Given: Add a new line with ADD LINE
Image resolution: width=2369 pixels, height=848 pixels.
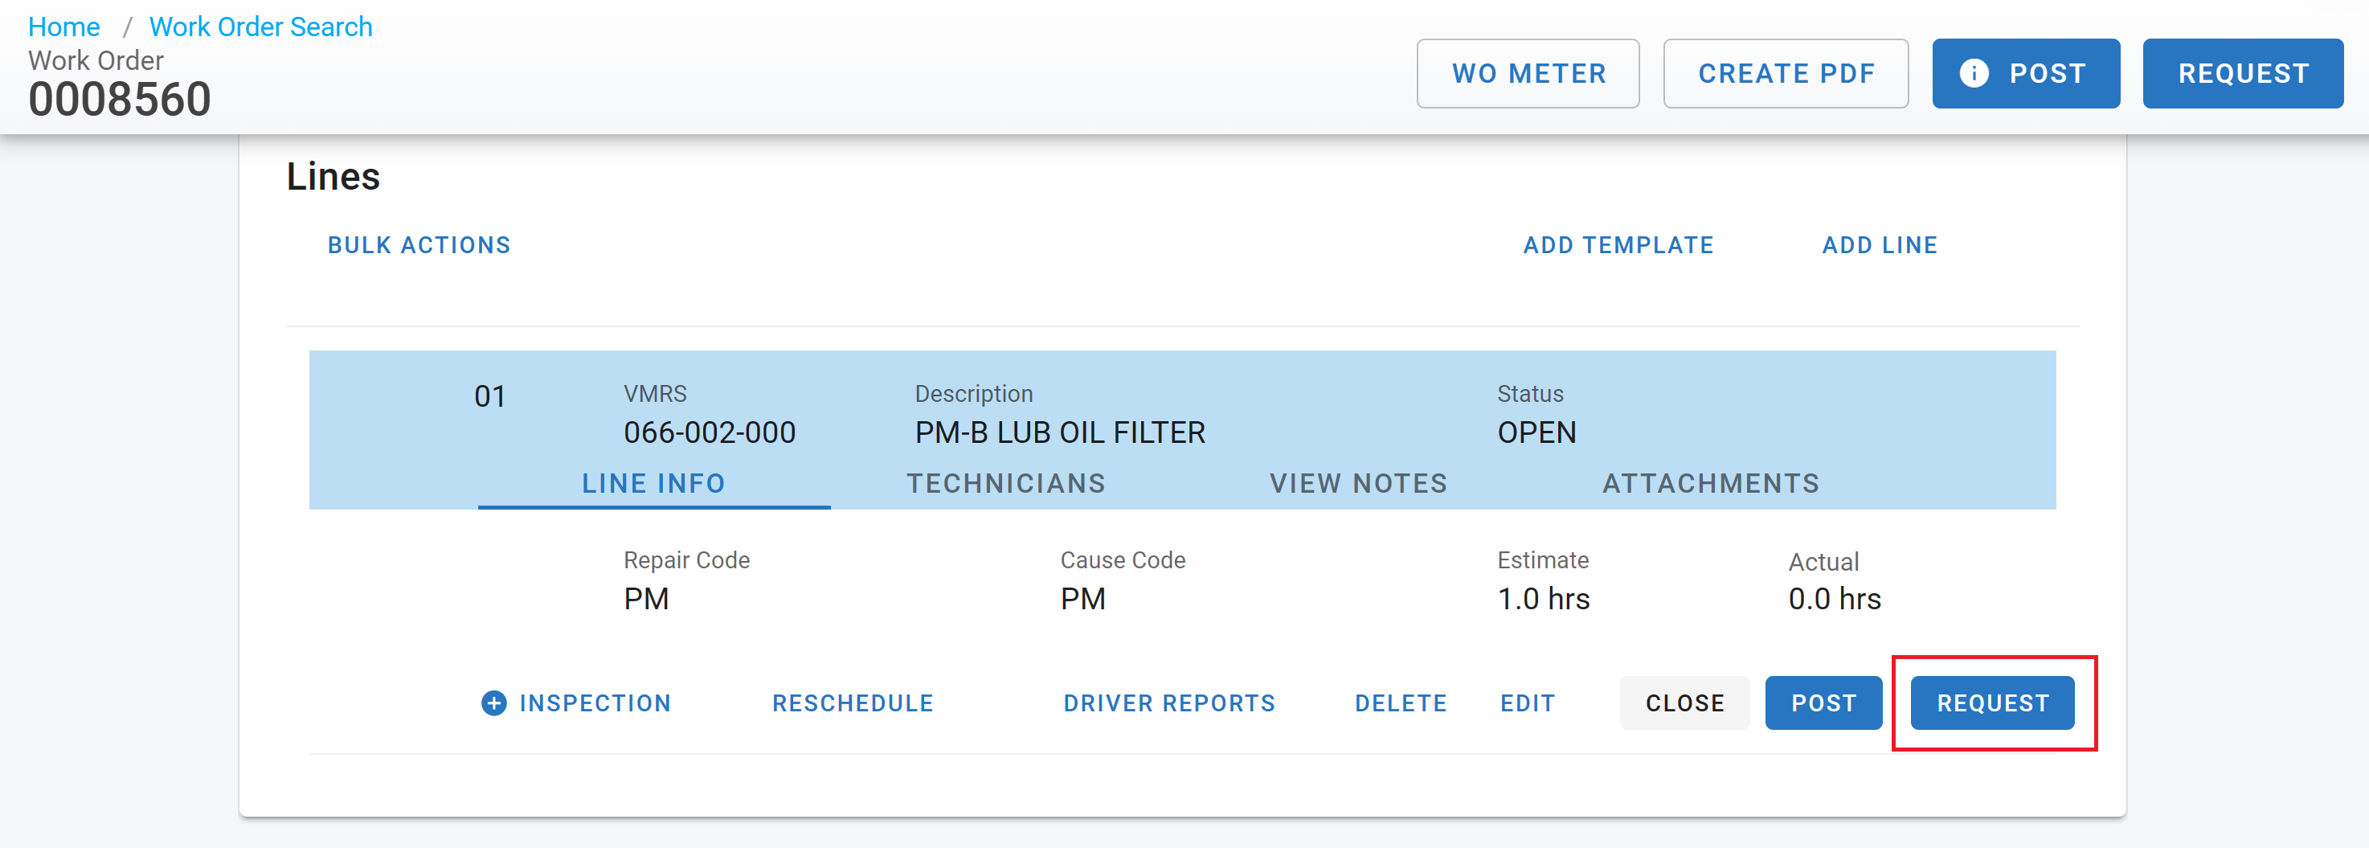Looking at the screenshot, I should point(1880,244).
